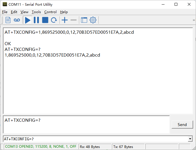Click the 1,869525000,0,12 response line in log
Viewport: 196px width, 150px height.
pyautogui.click(x=52, y=55)
